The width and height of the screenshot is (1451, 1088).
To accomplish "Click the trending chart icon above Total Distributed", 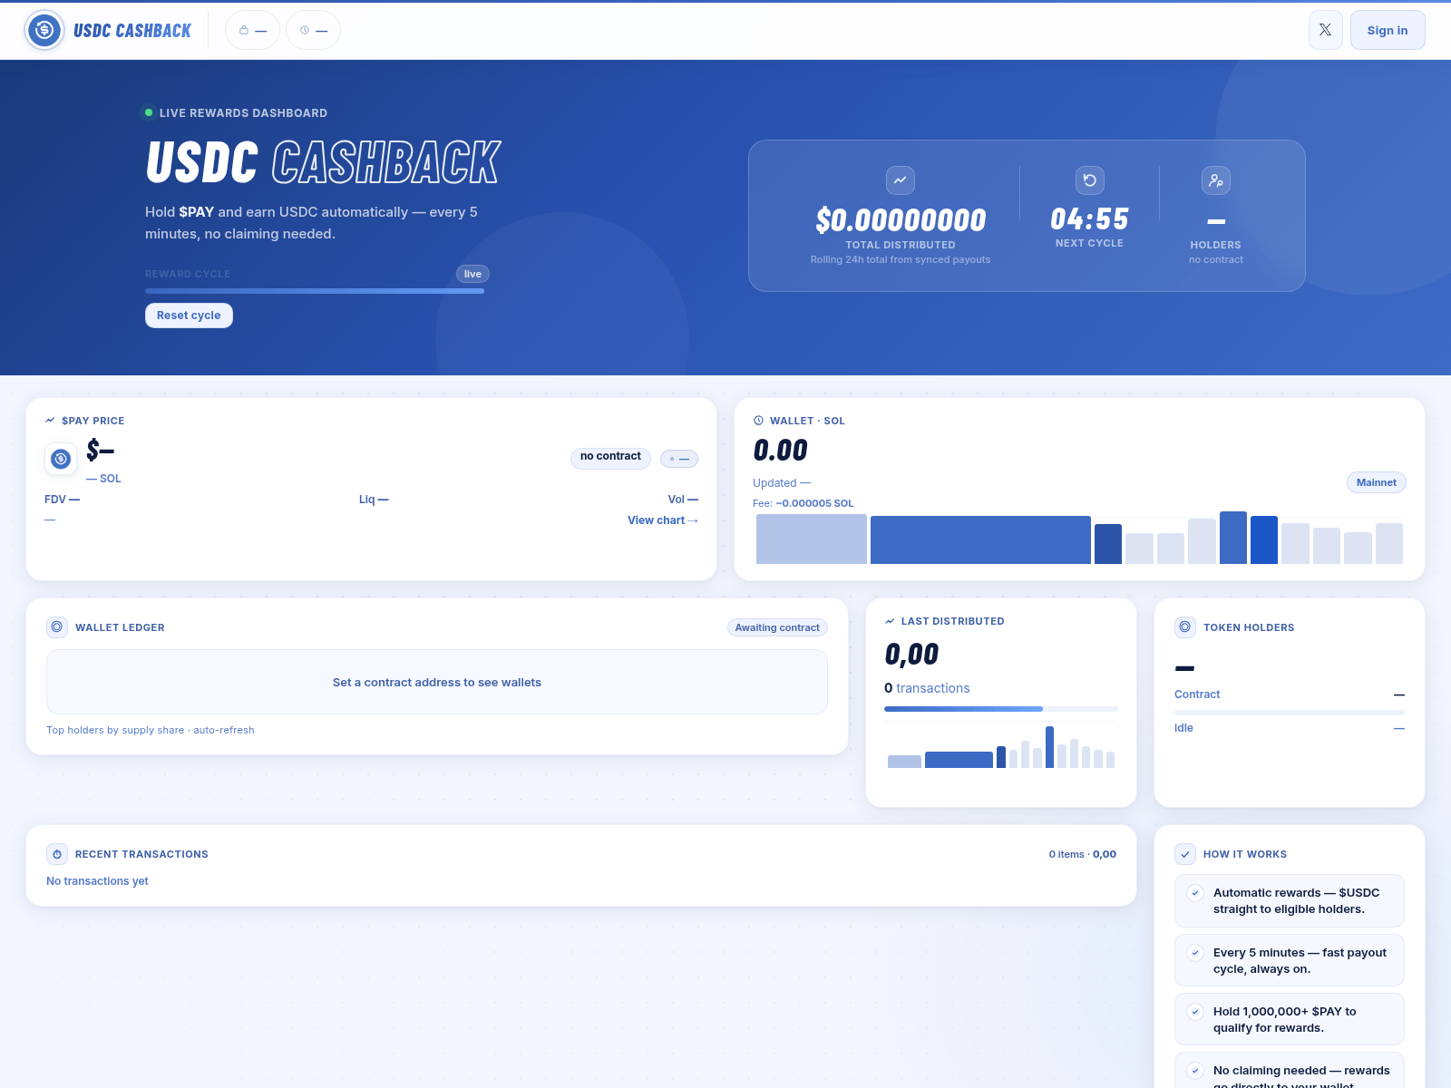I will 900,180.
